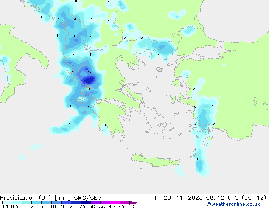This screenshot has width=269, height=208.
Task: Click the magenta swatch between 40 and 45
Action: [115, 202]
